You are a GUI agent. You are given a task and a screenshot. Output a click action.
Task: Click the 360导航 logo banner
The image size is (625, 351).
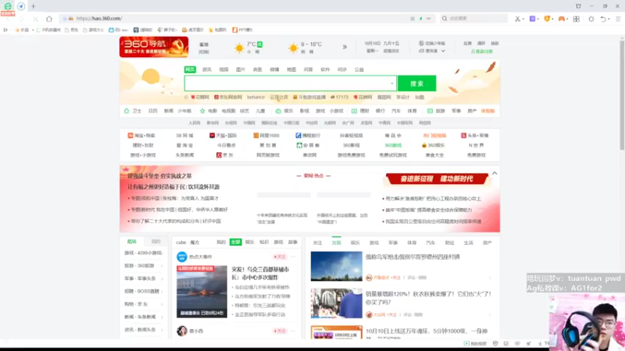pos(154,47)
